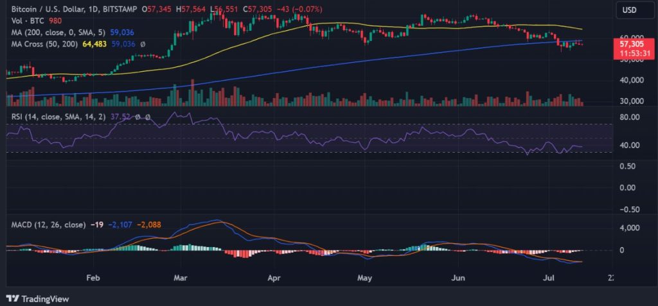Viewport: 658px width, 306px height.
Task: Click the daily change -43 (-0.07%)
Action: click(x=299, y=9)
